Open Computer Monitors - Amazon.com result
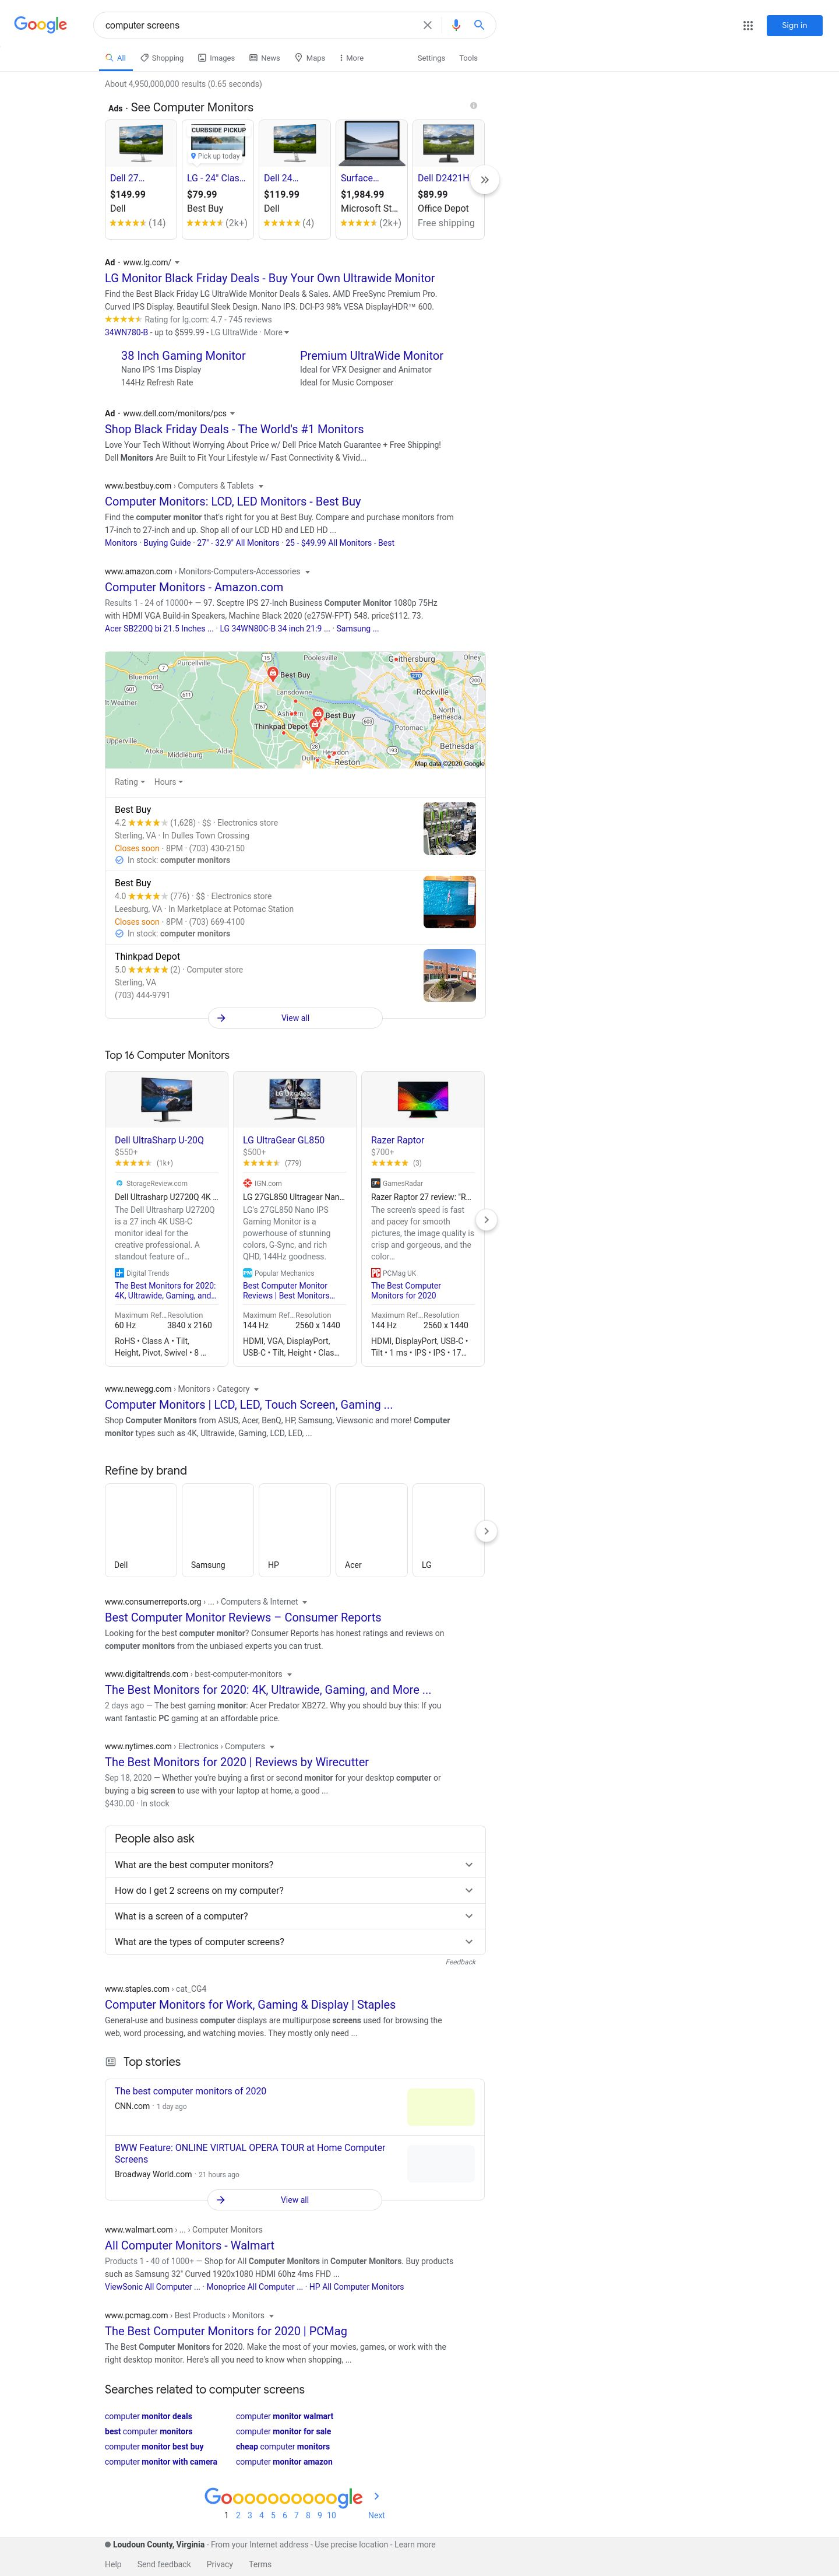 coord(194,587)
